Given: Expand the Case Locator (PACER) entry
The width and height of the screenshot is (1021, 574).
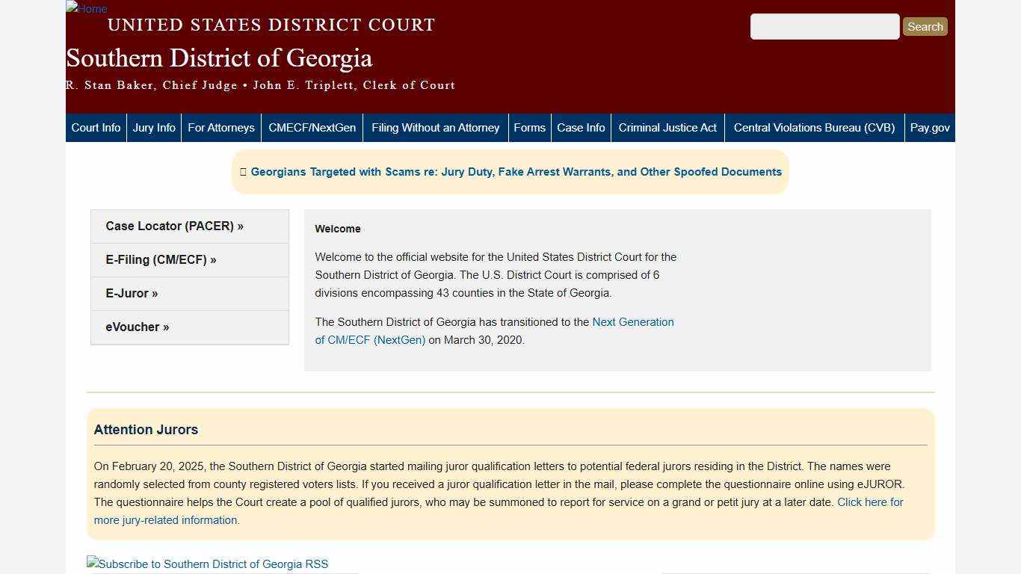Looking at the screenshot, I should click(174, 226).
